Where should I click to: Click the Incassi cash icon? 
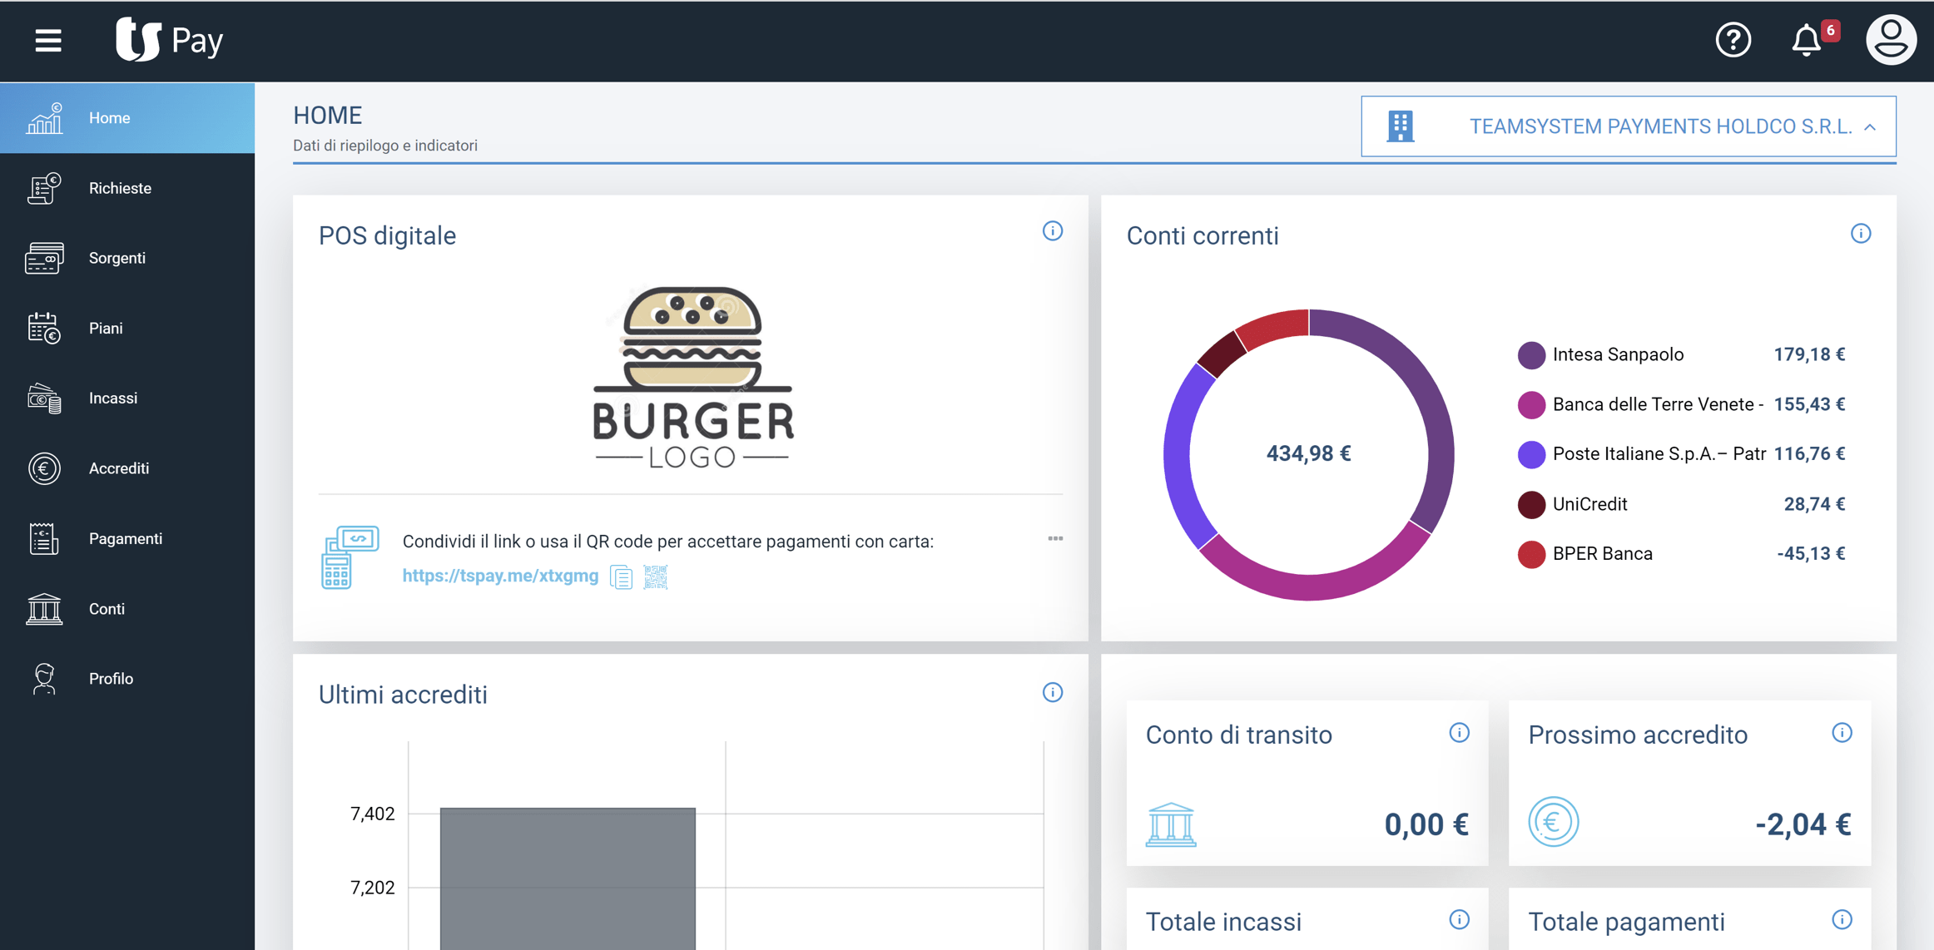[44, 398]
